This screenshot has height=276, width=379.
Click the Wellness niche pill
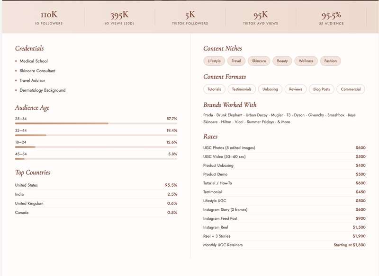pyautogui.click(x=306, y=61)
